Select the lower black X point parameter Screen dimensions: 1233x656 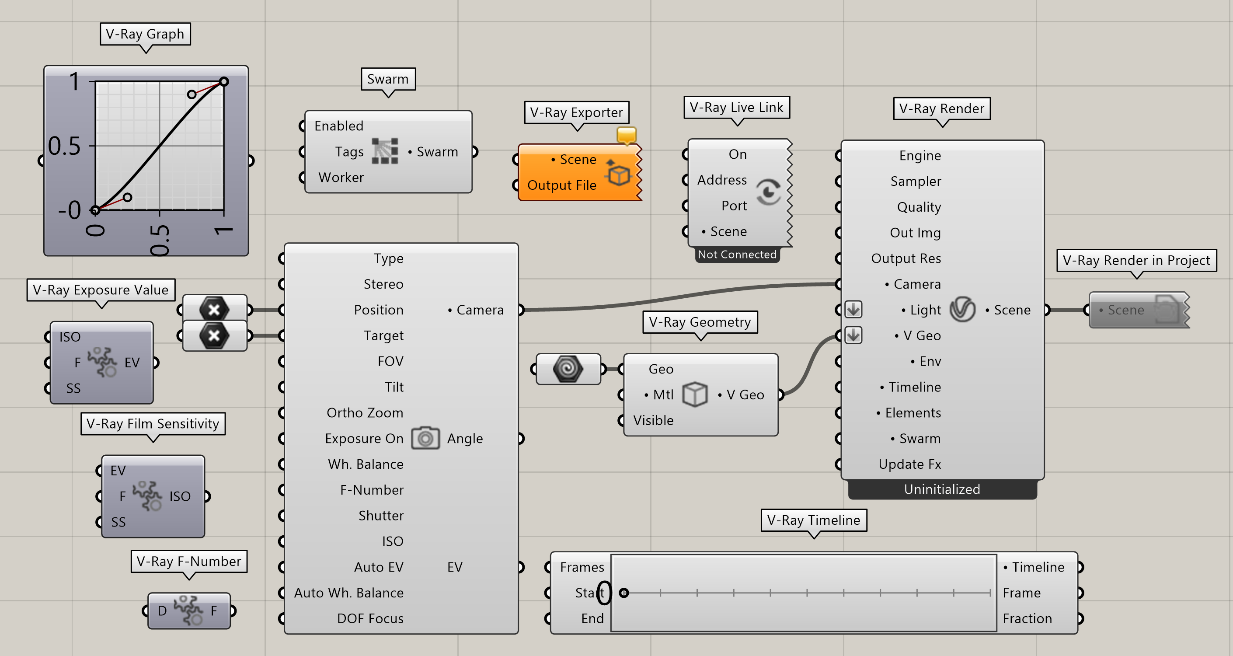[x=214, y=336]
